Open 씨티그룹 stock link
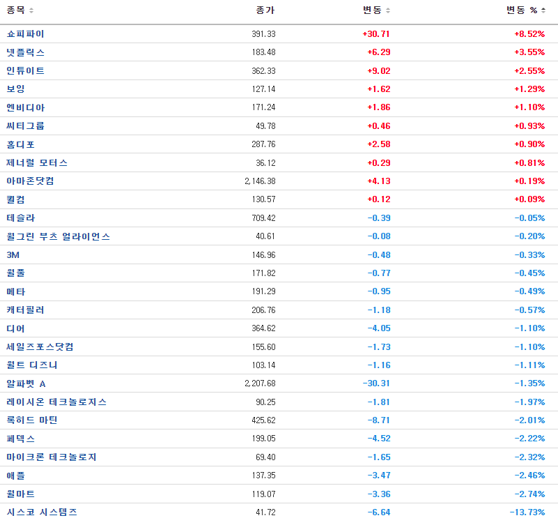The height and width of the screenshot is (525, 558). (25, 125)
